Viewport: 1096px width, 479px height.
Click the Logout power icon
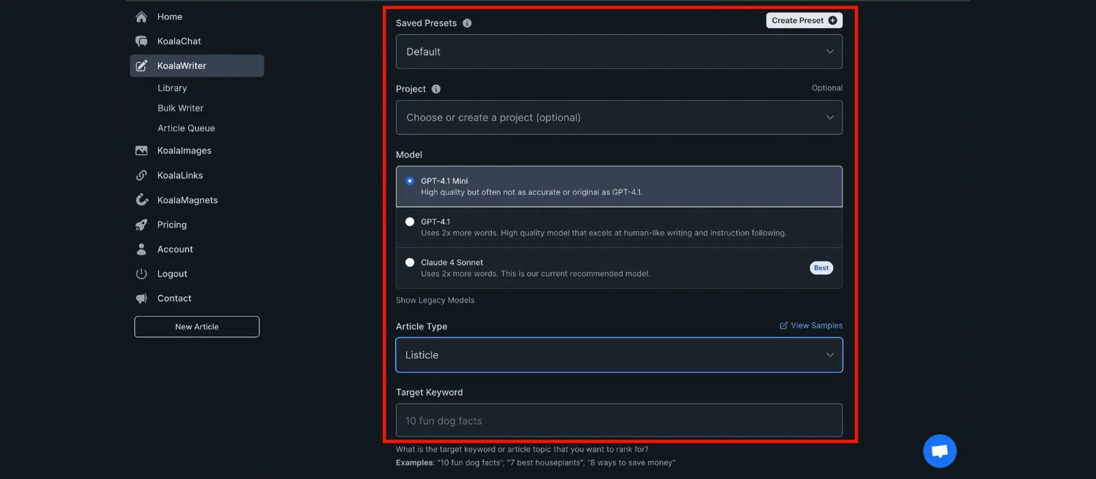(141, 274)
